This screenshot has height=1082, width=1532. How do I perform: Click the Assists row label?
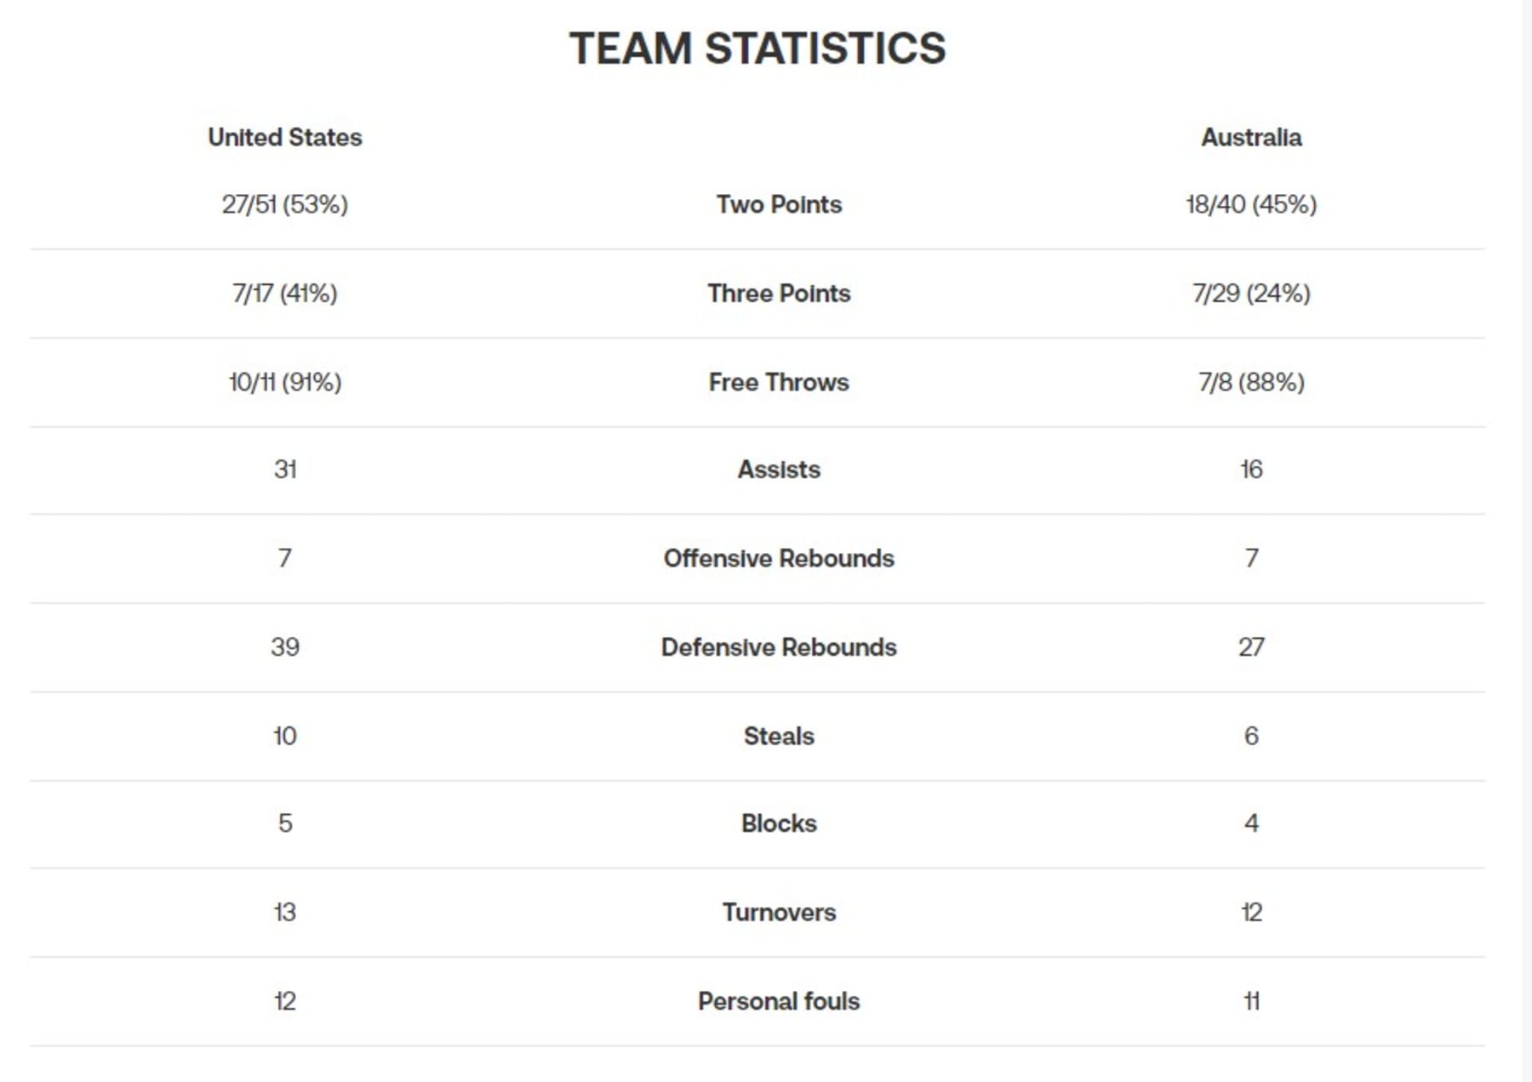(779, 470)
